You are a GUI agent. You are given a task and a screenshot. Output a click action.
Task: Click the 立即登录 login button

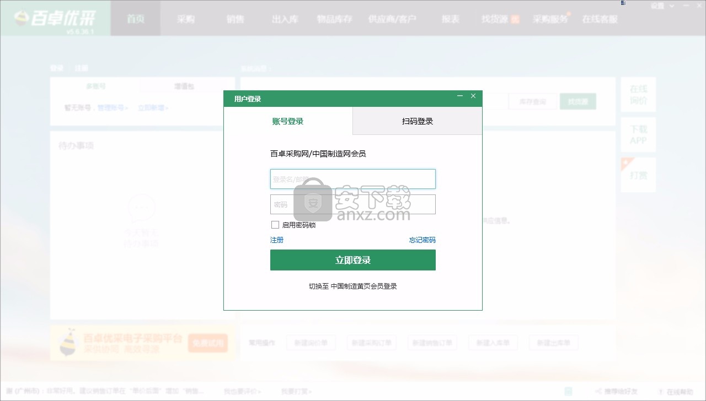coord(353,260)
